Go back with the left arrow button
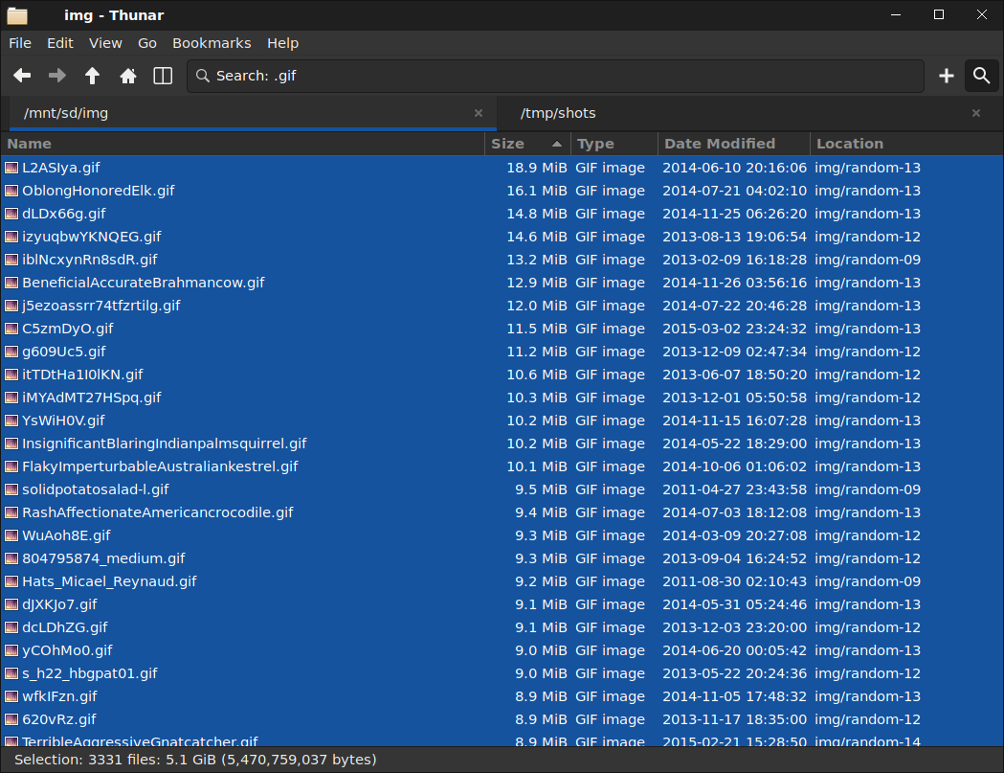The height and width of the screenshot is (773, 1004). [22, 76]
